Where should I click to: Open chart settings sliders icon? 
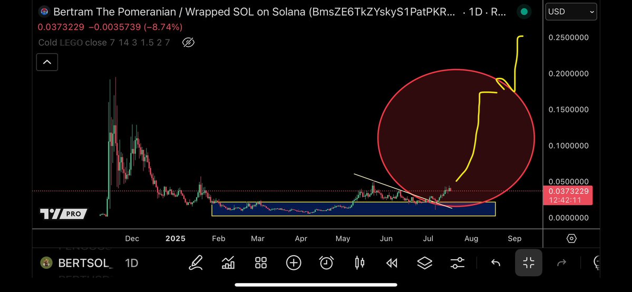(457, 264)
